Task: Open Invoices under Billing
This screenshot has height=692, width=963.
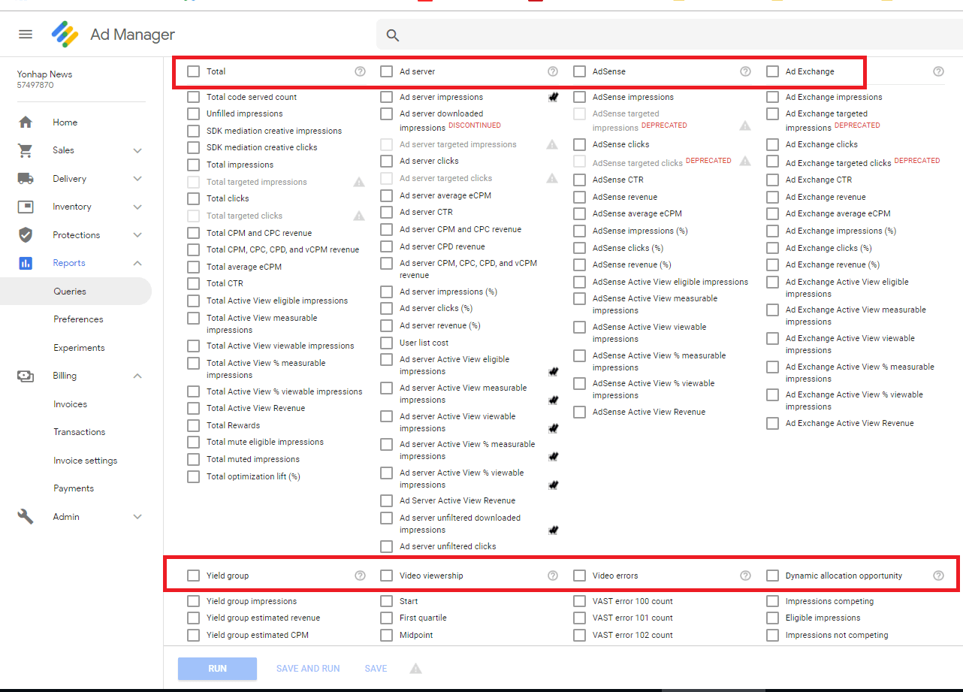Action: tap(70, 404)
